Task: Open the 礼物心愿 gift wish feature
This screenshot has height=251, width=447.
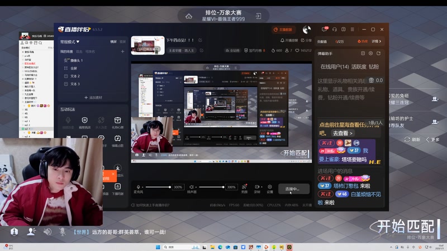Action: pos(117,123)
